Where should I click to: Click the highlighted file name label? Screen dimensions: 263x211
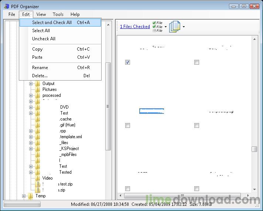[151, 111]
